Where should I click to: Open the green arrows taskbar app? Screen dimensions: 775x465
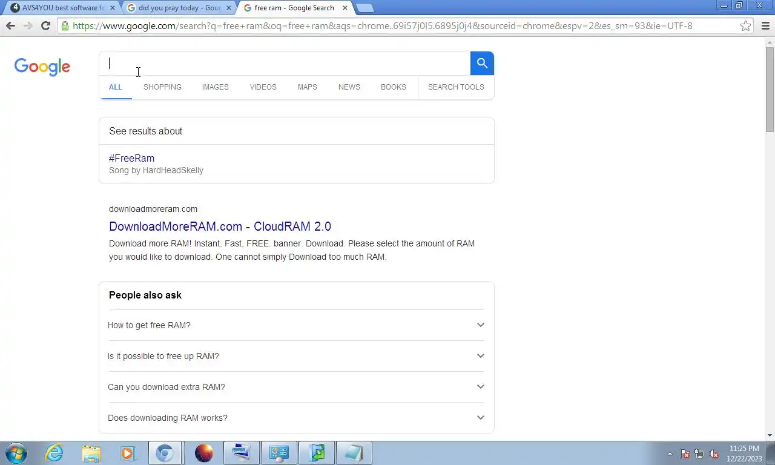(x=316, y=453)
